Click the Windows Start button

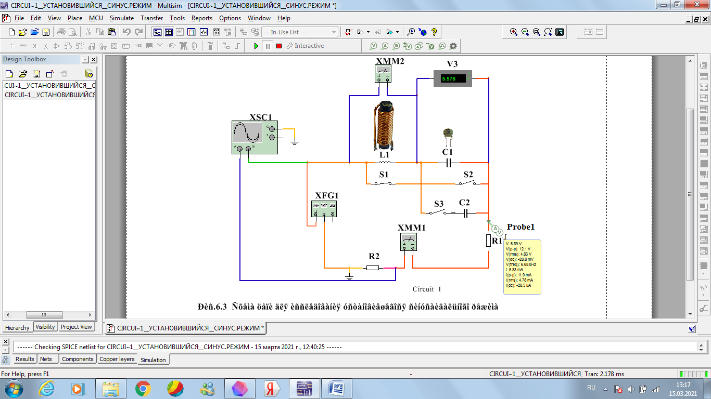pos(13,388)
